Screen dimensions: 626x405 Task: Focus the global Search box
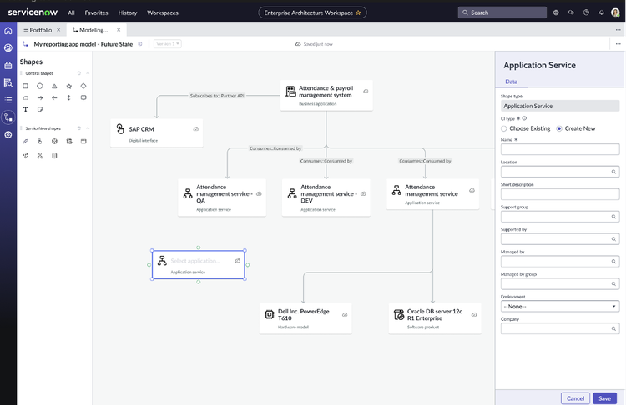[x=502, y=12]
